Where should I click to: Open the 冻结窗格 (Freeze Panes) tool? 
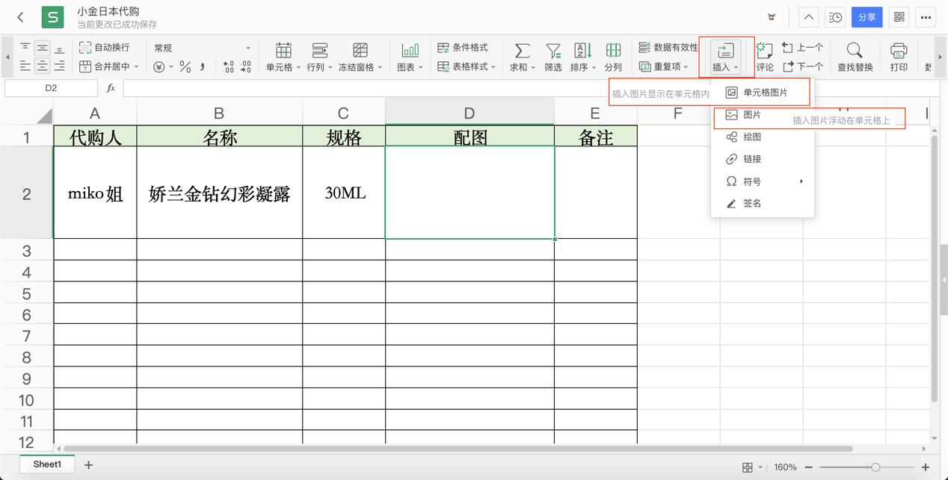coord(360,57)
